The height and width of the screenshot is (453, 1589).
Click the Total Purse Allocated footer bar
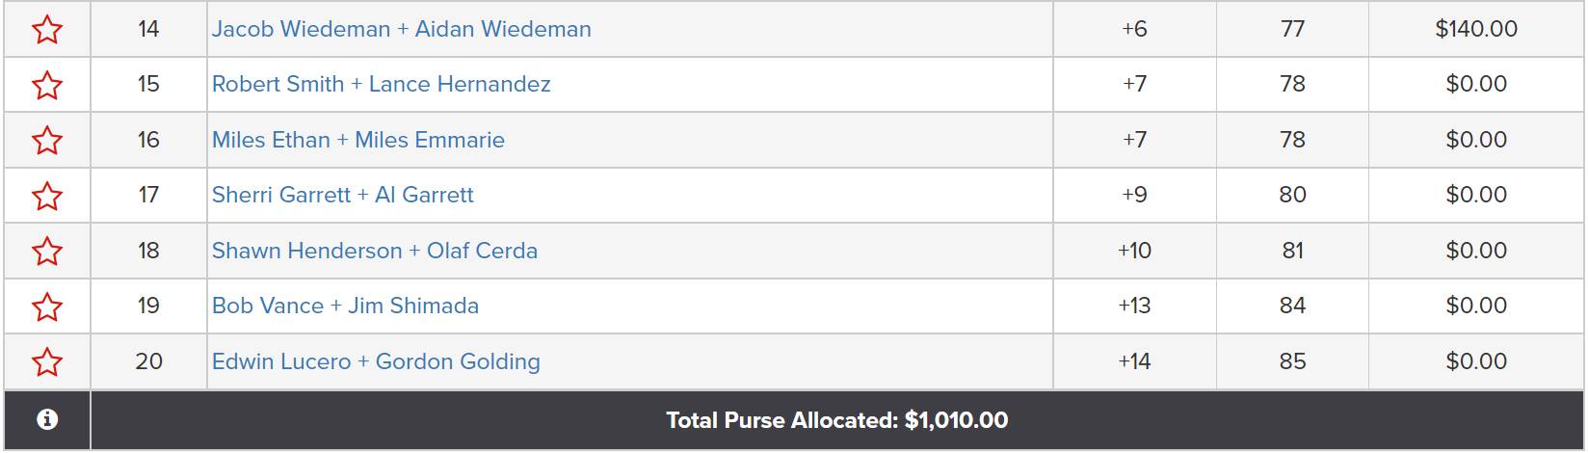[x=837, y=420]
